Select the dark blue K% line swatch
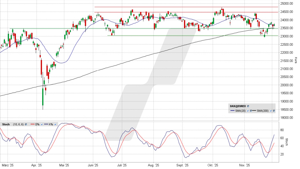 (46, 124)
